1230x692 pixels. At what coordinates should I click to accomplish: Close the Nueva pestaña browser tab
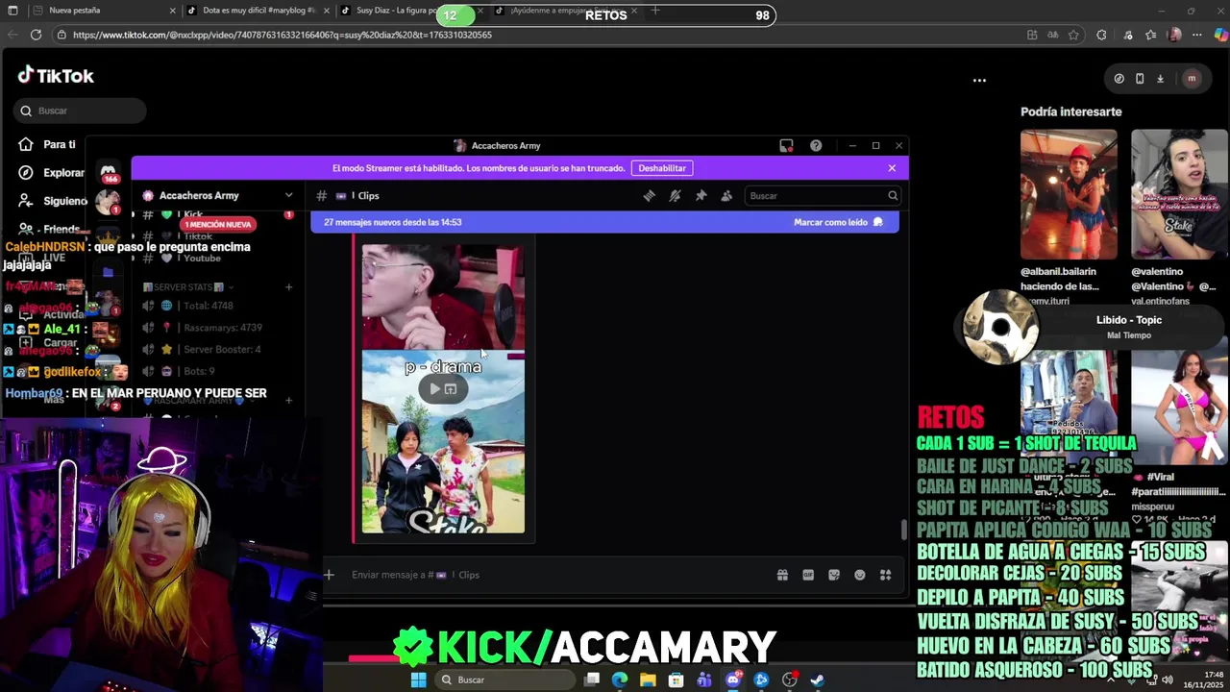point(173,11)
